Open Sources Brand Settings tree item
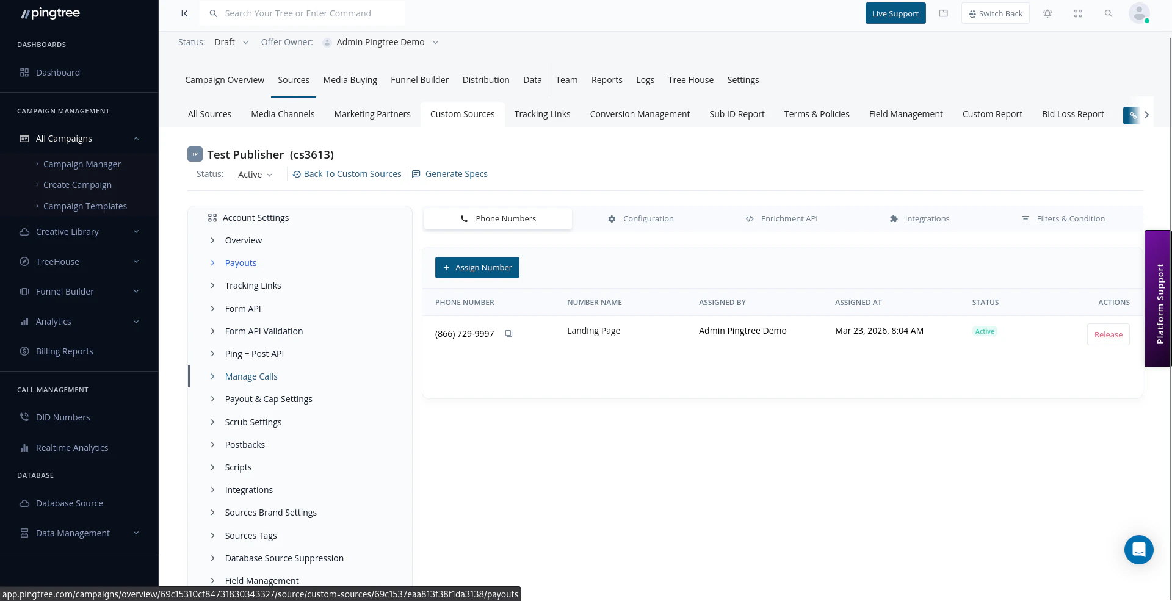The image size is (1172, 601). click(x=270, y=513)
